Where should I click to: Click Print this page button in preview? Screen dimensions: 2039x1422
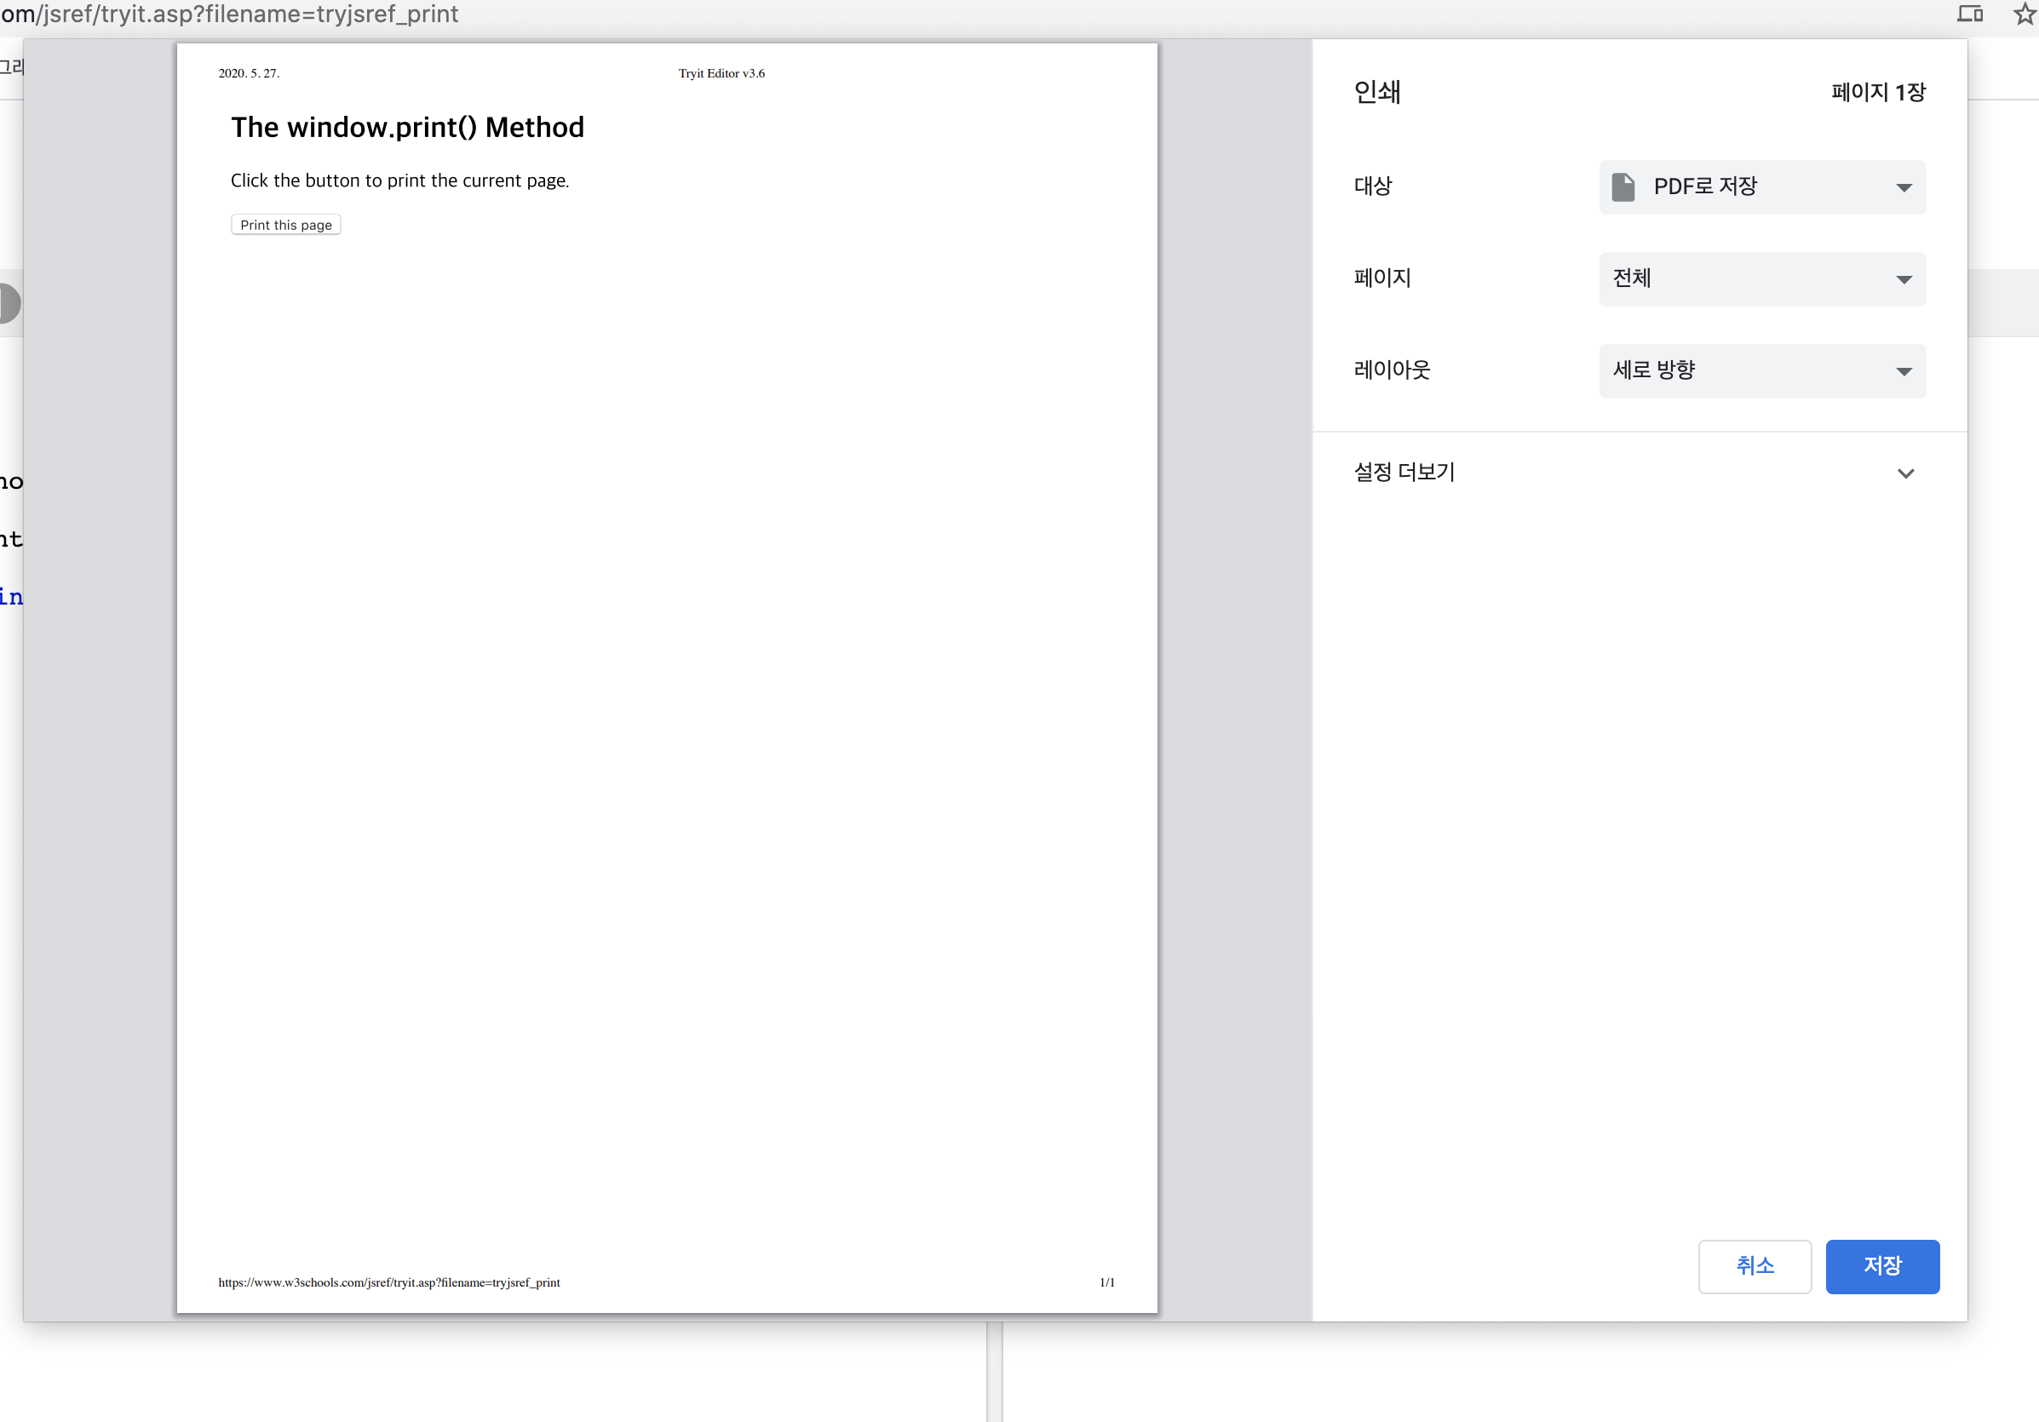(286, 226)
